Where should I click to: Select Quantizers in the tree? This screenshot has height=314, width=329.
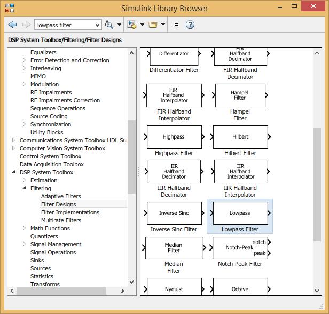(44, 236)
